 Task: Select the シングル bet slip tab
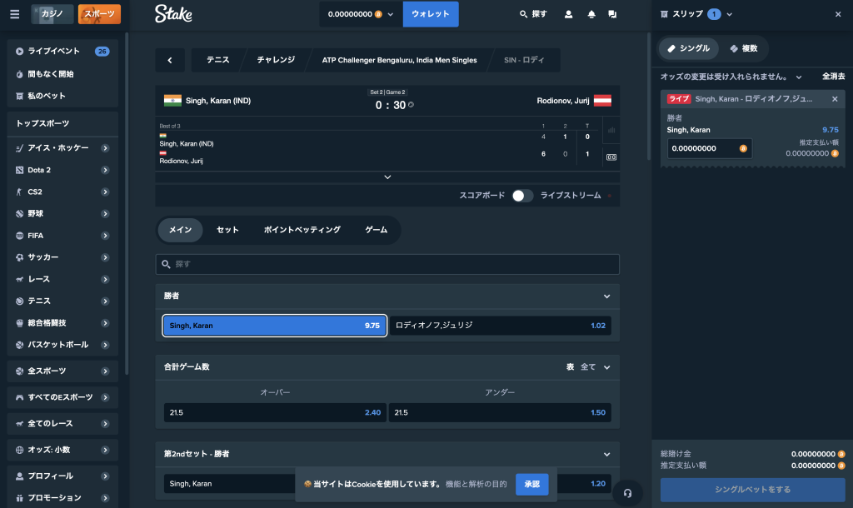(689, 48)
